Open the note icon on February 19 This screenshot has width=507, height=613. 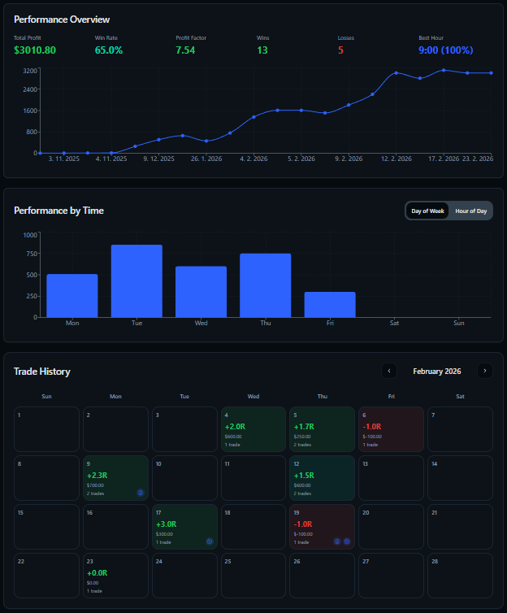click(x=337, y=541)
